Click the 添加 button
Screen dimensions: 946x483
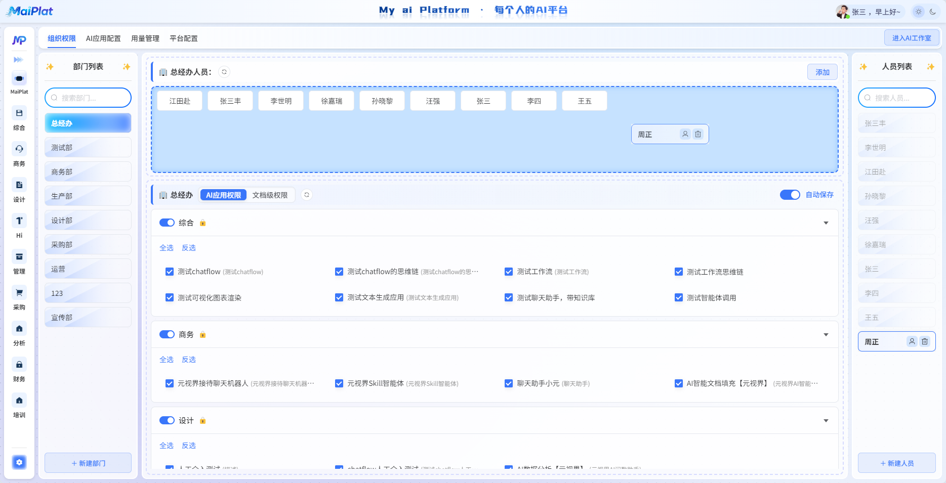[822, 72]
